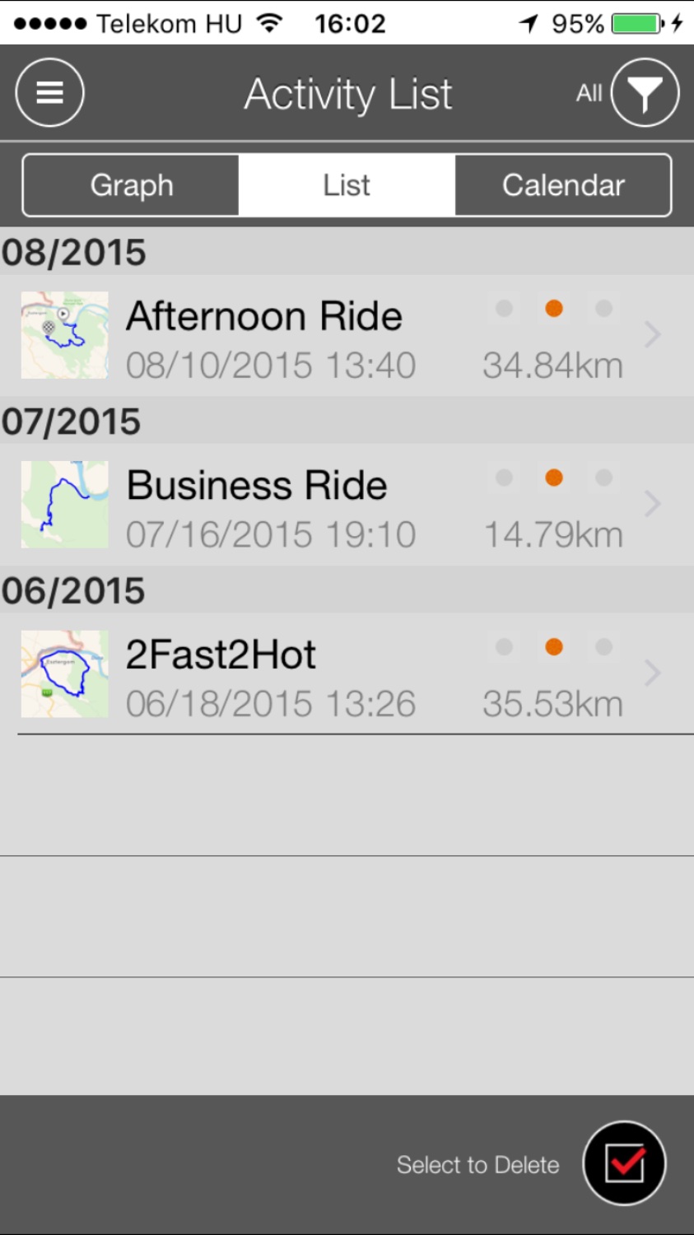The image size is (694, 1235).
Task: Open the Afternoon Ride map thumbnail
Action: 64,335
